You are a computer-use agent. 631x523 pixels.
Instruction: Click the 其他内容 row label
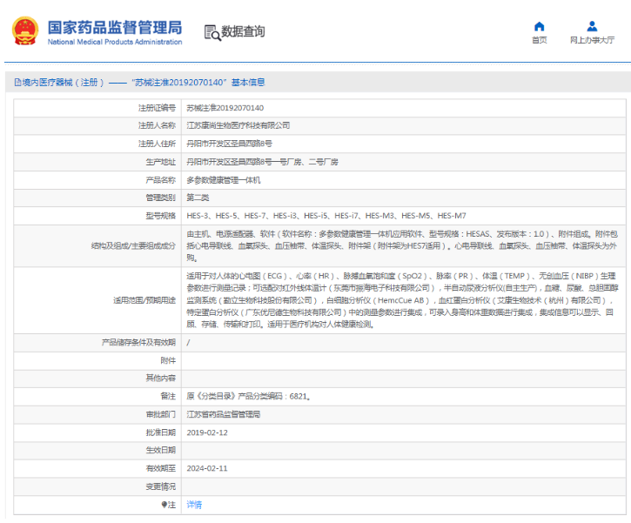(x=161, y=379)
